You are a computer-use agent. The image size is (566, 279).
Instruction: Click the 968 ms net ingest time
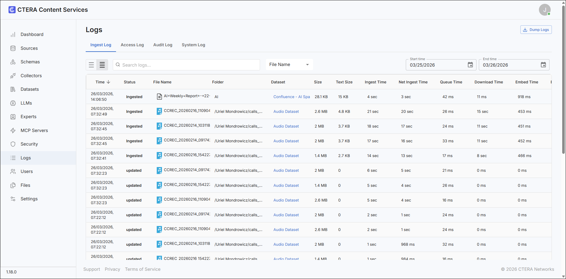coord(408,244)
